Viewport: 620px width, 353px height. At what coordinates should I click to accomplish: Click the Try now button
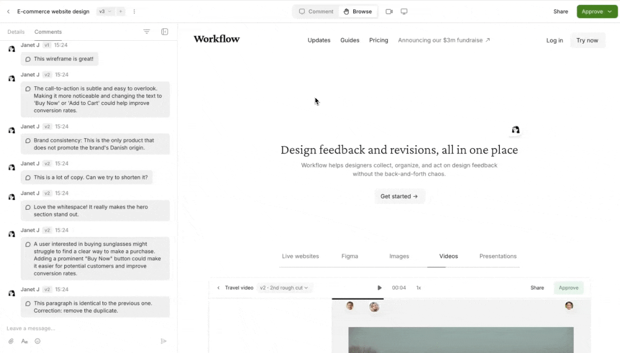(587, 40)
